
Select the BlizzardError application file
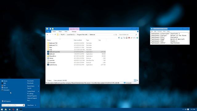coord(53,56)
